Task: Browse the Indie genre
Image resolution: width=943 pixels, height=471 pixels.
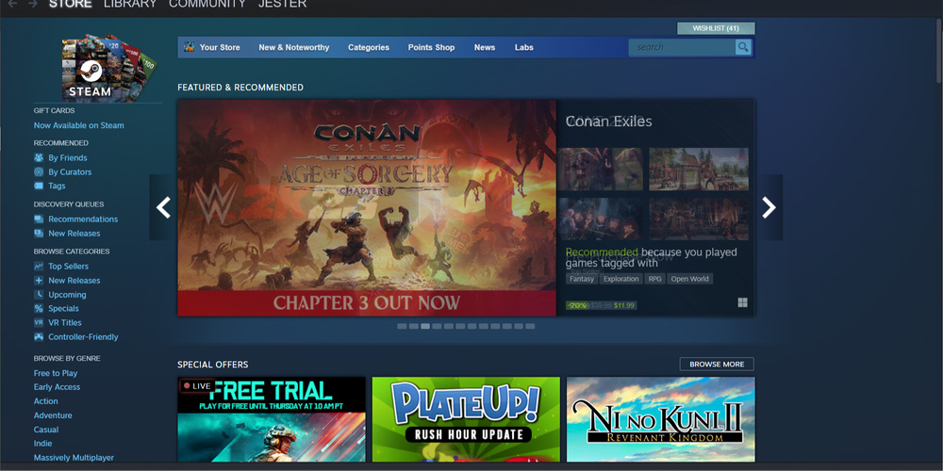Action: pos(42,444)
